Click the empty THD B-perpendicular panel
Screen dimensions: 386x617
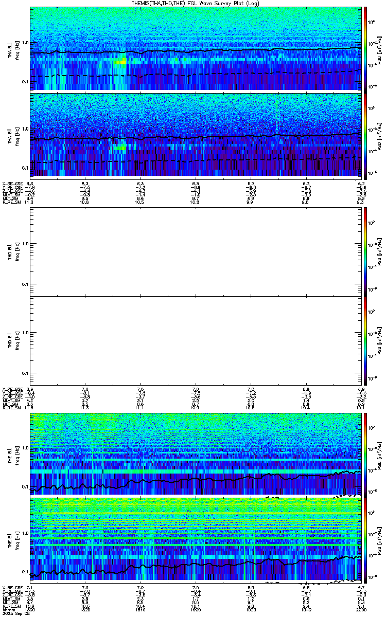pyautogui.click(x=196, y=251)
